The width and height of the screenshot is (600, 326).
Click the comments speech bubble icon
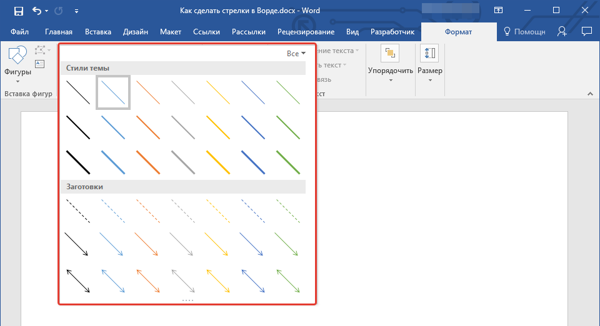pos(586,31)
